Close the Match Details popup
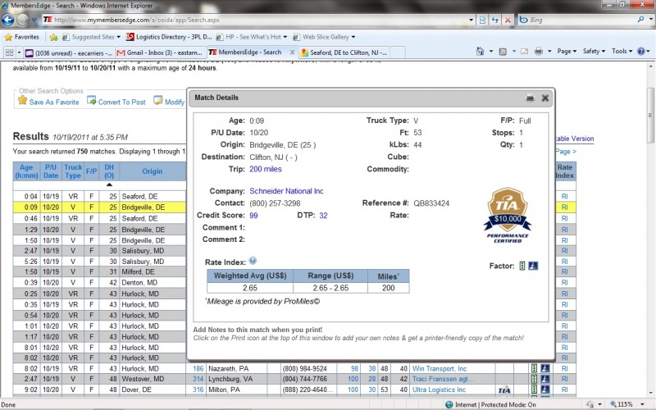 (x=544, y=98)
